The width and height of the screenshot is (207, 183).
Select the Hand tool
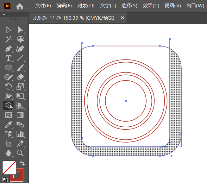[x=9, y=153]
